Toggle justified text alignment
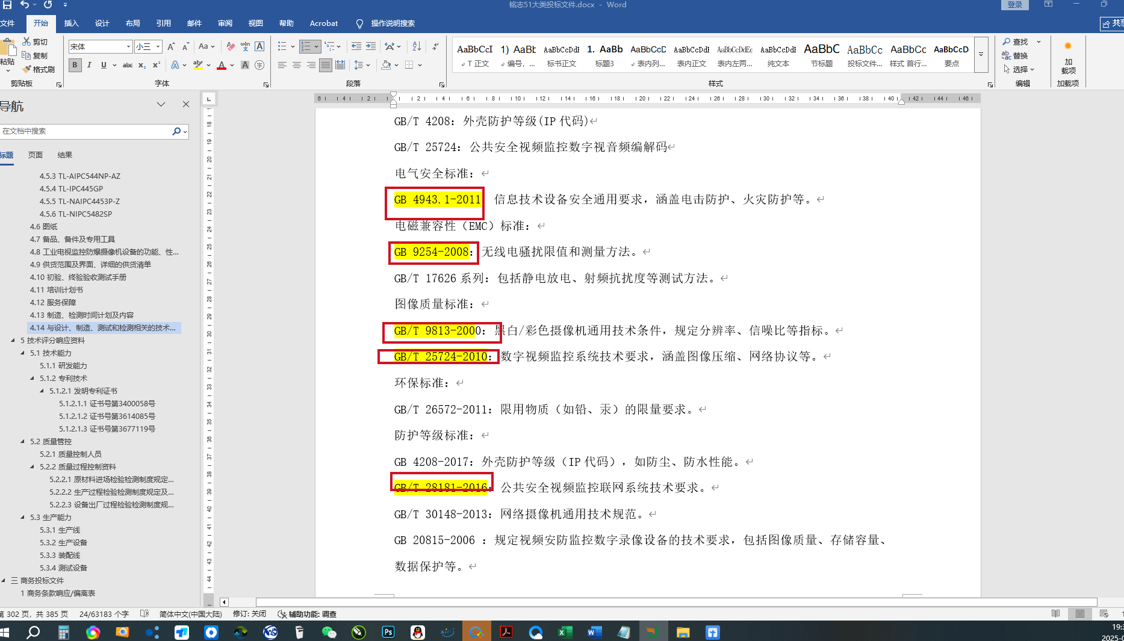The width and height of the screenshot is (1124, 641). (x=326, y=65)
